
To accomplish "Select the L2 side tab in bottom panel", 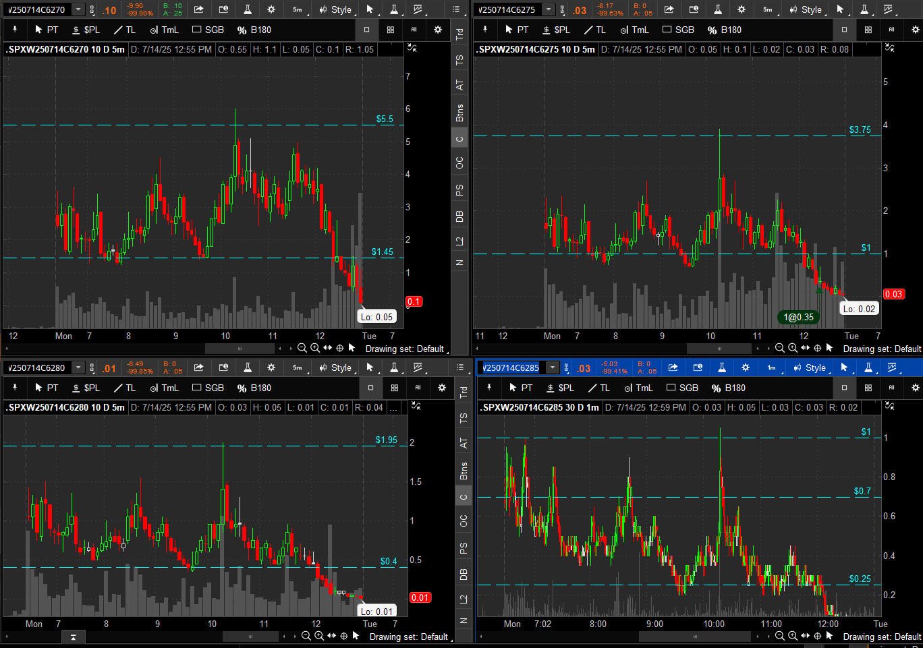I will click(463, 599).
